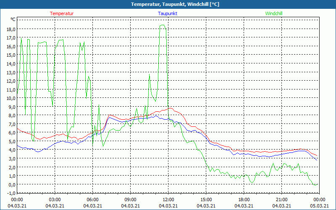Select the green Windchill legend label
The height and width of the screenshot is (210, 336).
tap(274, 13)
